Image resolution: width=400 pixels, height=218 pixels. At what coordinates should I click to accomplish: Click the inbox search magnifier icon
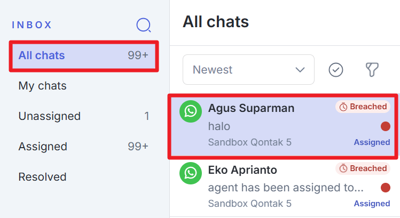click(144, 25)
